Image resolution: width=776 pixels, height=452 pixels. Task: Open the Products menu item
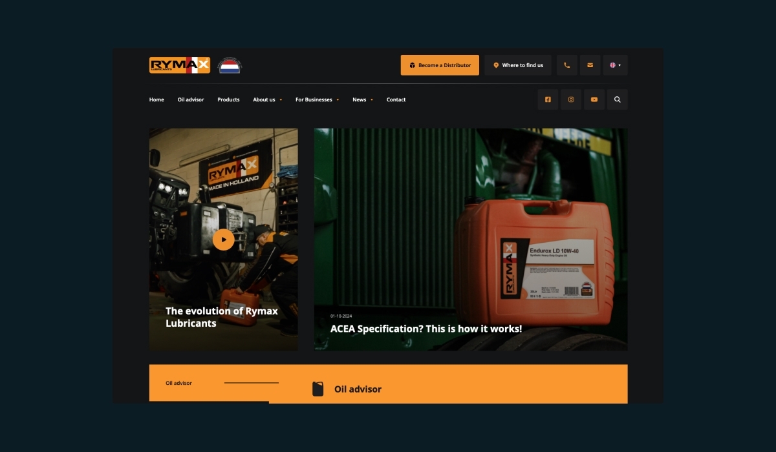[x=228, y=99]
